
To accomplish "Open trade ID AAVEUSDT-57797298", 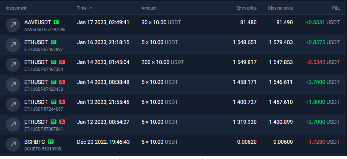I will point(45,29).
